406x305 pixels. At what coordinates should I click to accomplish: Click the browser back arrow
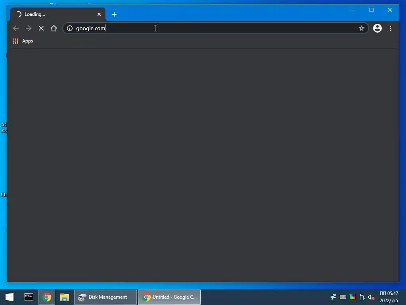coord(16,28)
